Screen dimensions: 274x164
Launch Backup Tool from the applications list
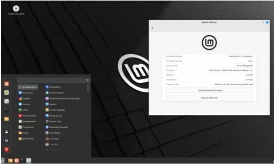tap(53, 122)
